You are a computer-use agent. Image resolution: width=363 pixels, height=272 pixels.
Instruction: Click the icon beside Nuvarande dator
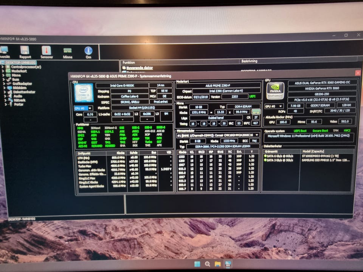click(x=124, y=68)
